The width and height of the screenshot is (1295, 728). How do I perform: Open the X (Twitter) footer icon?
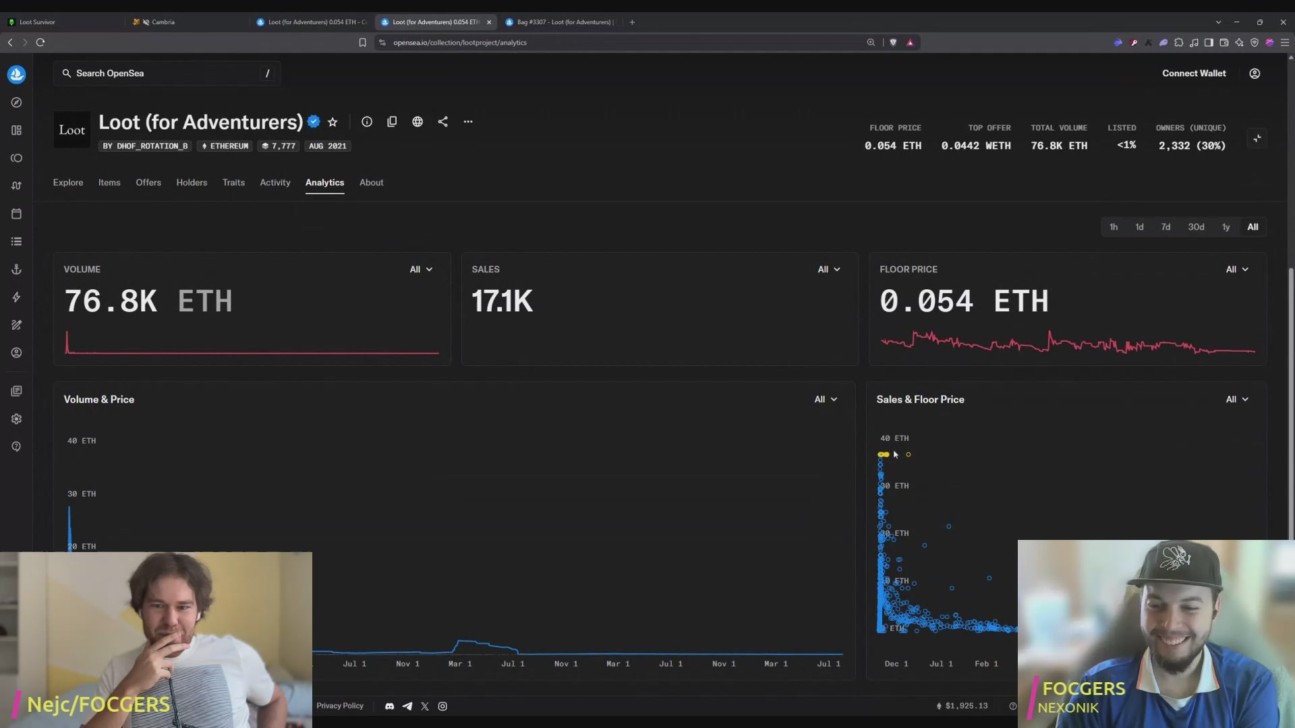pos(425,706)
